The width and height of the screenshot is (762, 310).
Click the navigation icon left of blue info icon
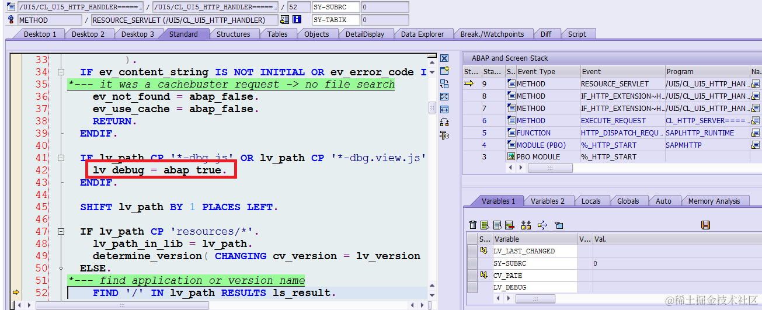284,20
